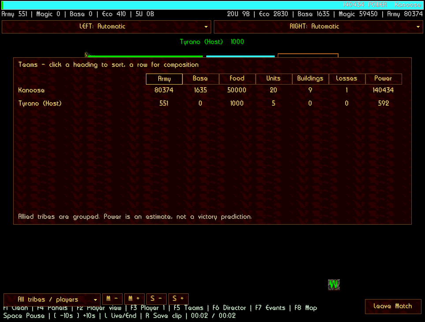Click the F6 Director shortcut label
The width and height of the screenshot is (425, 322).
pyautogui.click(x=229, y=308)
